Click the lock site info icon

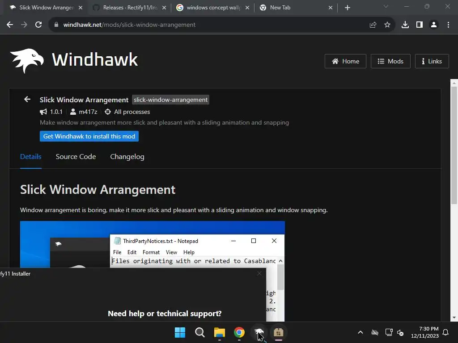pyautogui.click(x=56, y=25)
